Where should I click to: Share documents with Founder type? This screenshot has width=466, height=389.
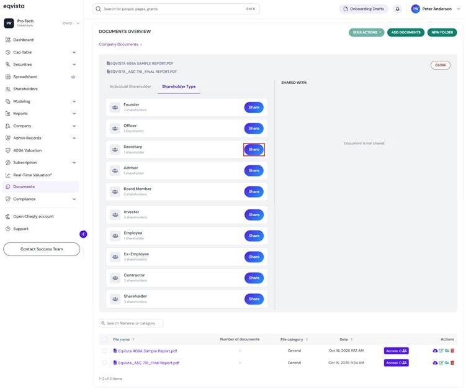click(254, 108)
